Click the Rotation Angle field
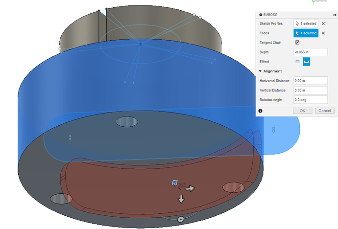This screenshot has height=229, width=338. pos(311,100)
